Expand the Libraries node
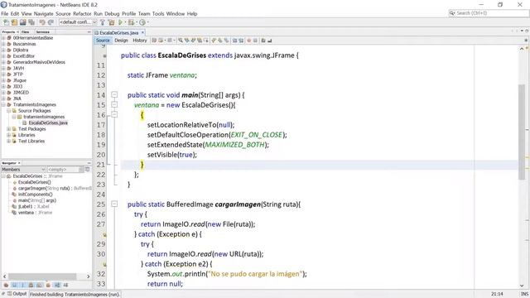Screen dimensions: 530x298 click(9, 135)
